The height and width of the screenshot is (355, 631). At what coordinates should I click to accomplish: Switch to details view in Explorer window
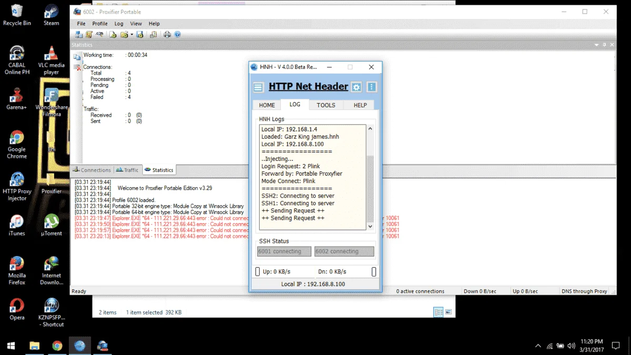coord(439,312)
